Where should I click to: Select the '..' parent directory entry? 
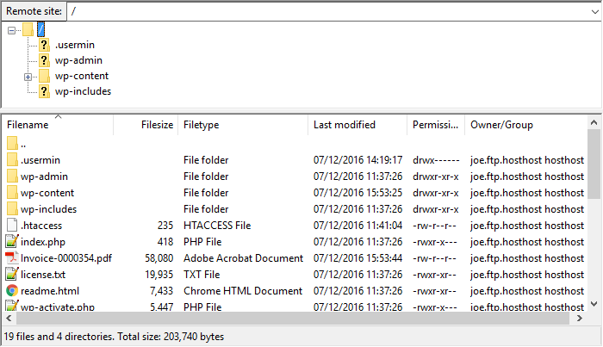coord(23,146)
